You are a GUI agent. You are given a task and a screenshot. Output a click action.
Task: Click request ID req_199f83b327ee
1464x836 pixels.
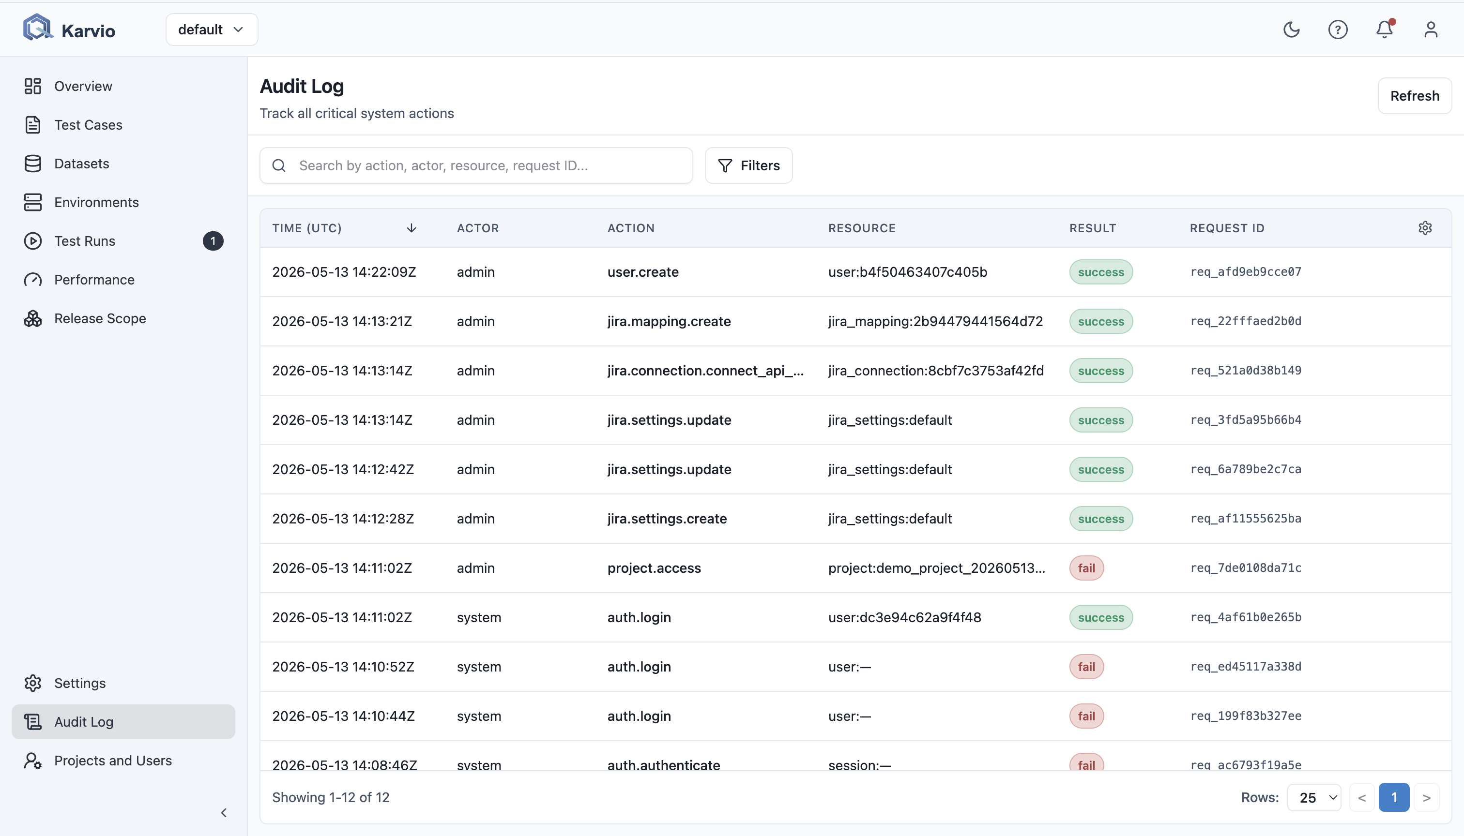[x=1246, y=717]
